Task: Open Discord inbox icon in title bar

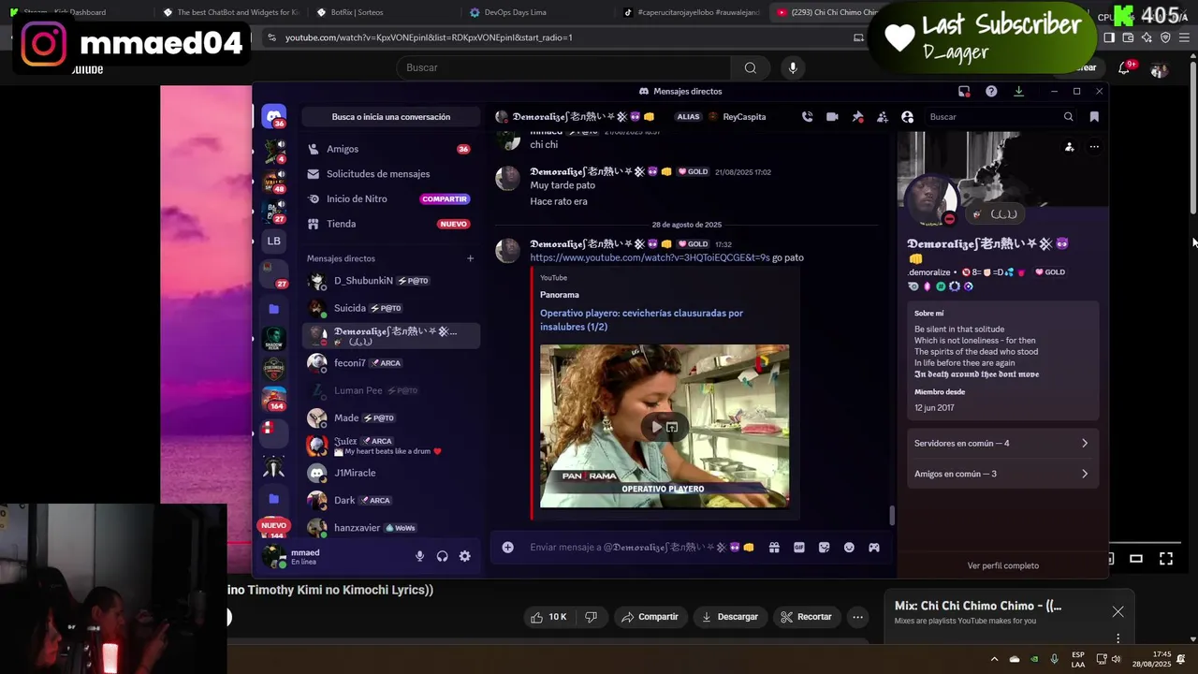Action: pos(964,91)
